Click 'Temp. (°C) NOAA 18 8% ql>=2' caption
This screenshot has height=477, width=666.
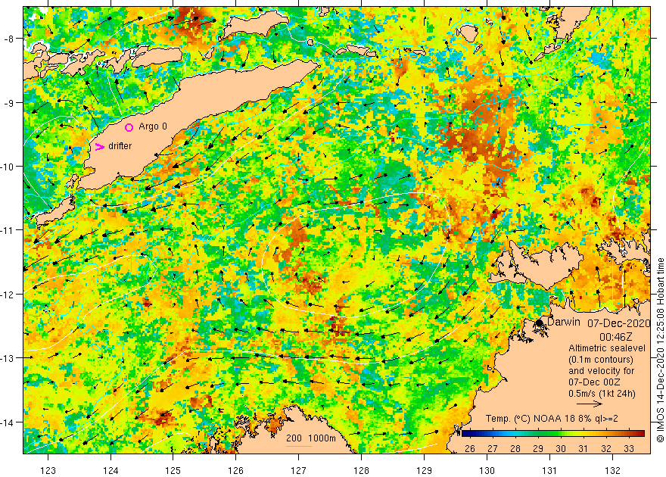(552, 419)
